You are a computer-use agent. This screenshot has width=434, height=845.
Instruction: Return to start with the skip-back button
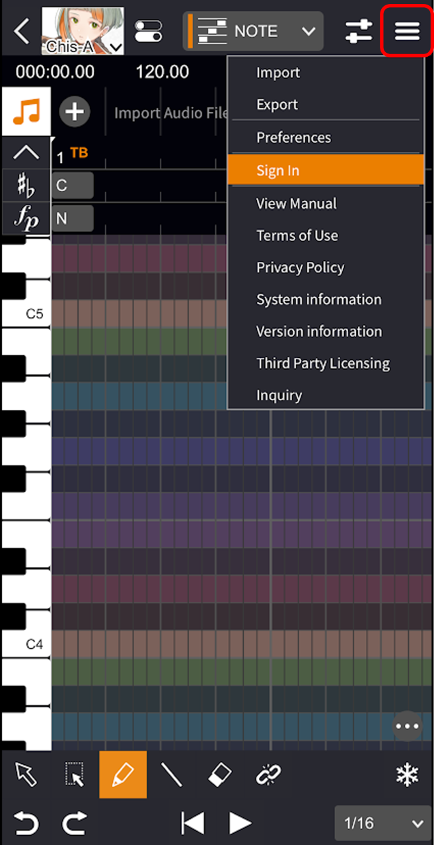[x=192, y=823]
